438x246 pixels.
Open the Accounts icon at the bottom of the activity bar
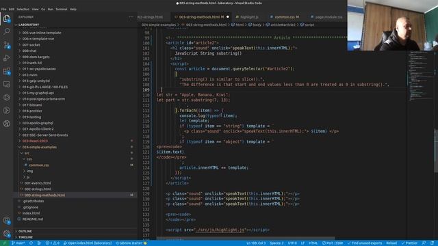click(6, 220)
